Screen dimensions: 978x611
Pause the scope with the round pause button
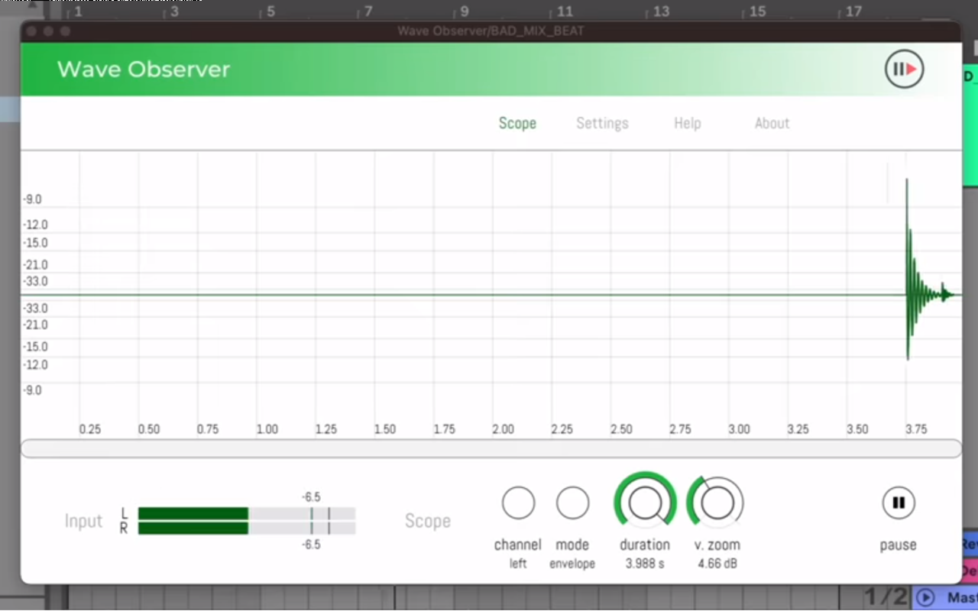pos(899,503)
